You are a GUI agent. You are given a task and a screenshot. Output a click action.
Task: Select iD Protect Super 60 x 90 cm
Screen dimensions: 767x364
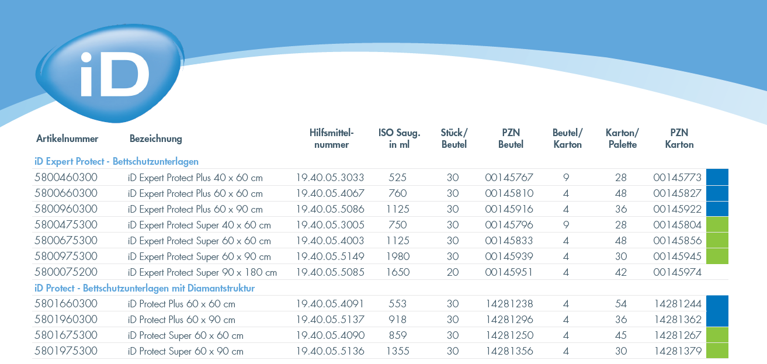click(186, 351)
